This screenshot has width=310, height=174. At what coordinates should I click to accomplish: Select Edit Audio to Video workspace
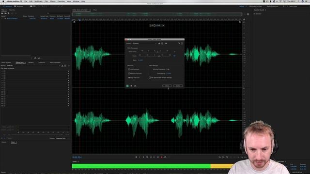point(255,6)
